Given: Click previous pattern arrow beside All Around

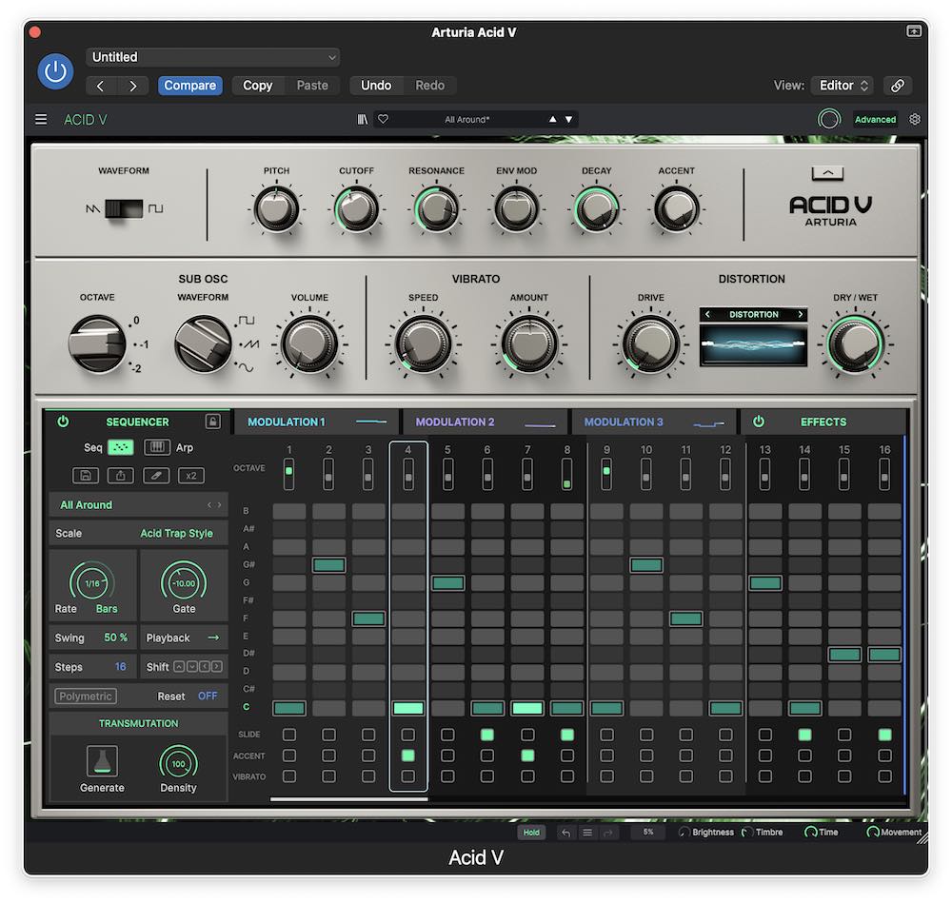Looking at the screenshot, I should pos(208,505).
